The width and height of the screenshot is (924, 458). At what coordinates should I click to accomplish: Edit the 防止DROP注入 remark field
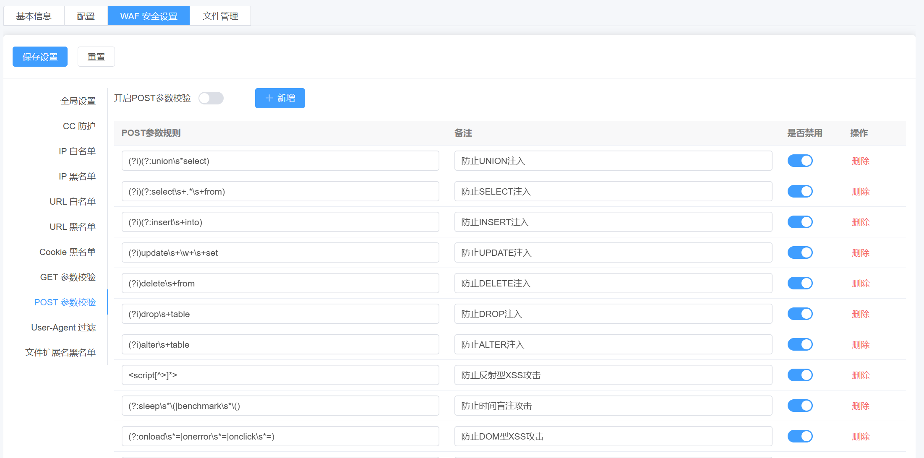pyautogui.click(x=613, y=314)
